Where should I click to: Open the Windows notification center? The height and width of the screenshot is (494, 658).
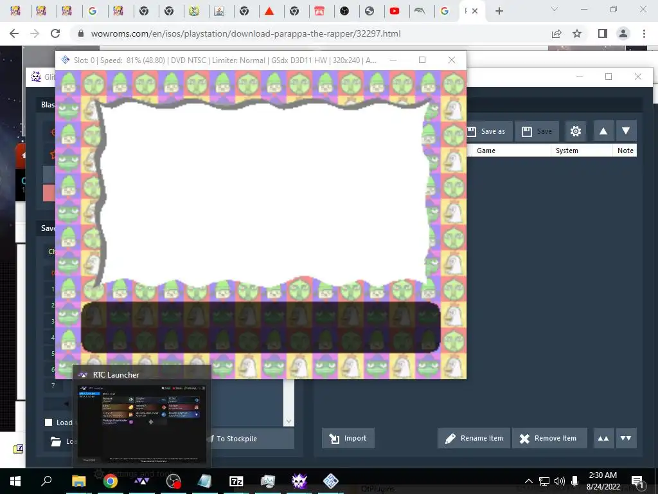tap(637, 481)
